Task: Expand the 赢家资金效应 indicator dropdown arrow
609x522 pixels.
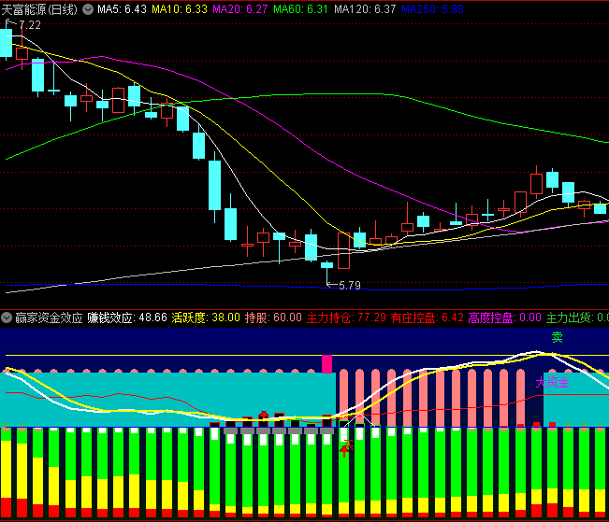Action: coord(7,317)
